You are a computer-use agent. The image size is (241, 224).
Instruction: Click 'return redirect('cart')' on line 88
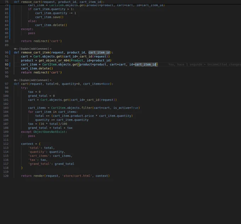click(41, 41)
